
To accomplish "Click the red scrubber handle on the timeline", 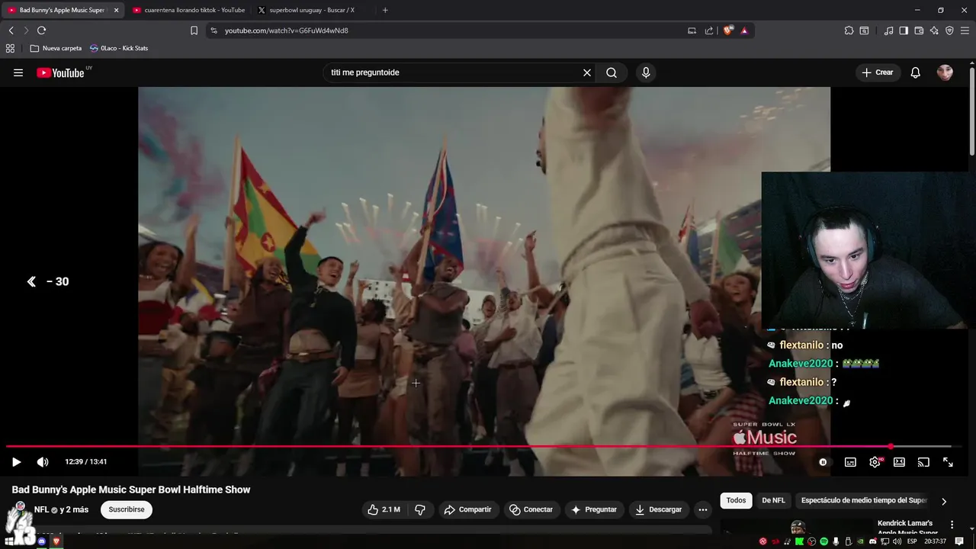I will pos(891,446).
